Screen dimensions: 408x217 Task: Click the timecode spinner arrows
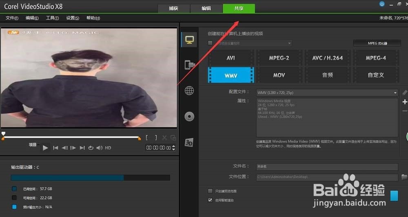173,148
